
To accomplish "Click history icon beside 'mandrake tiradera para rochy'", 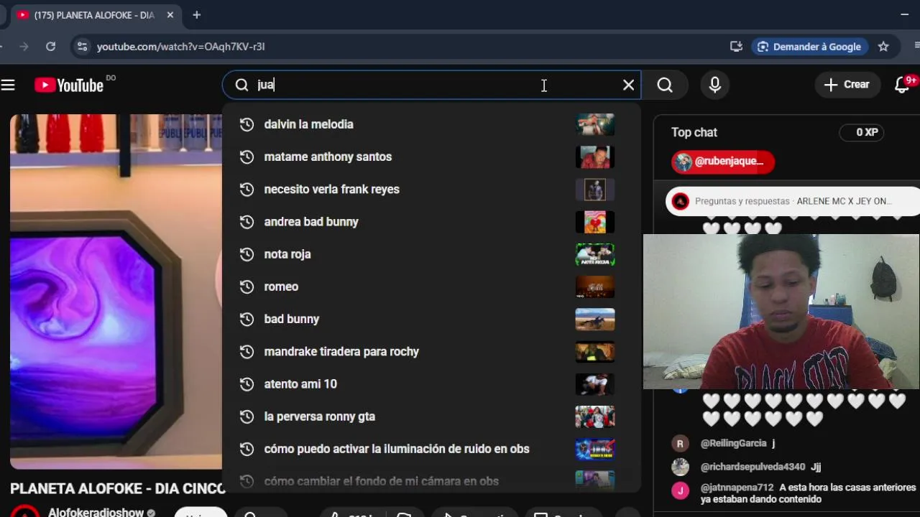I will click(247, 351).
